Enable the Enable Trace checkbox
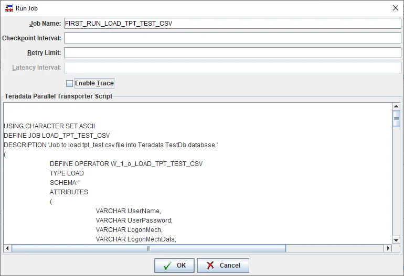 coord(69,83)
